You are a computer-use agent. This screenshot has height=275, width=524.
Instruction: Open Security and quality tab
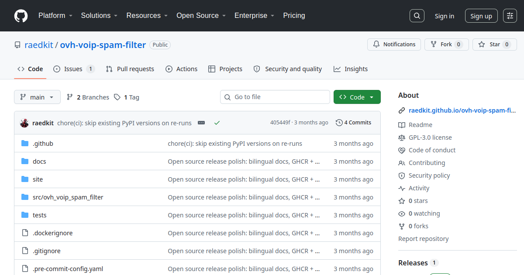(288, 69)
